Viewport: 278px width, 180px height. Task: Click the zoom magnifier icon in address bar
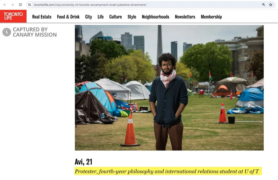pyautogui.click(x=264, y=5)
